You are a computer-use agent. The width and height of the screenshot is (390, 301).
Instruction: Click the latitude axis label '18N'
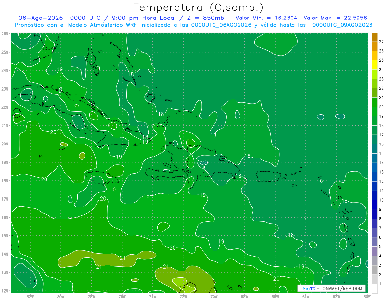(x=5, y=181)
